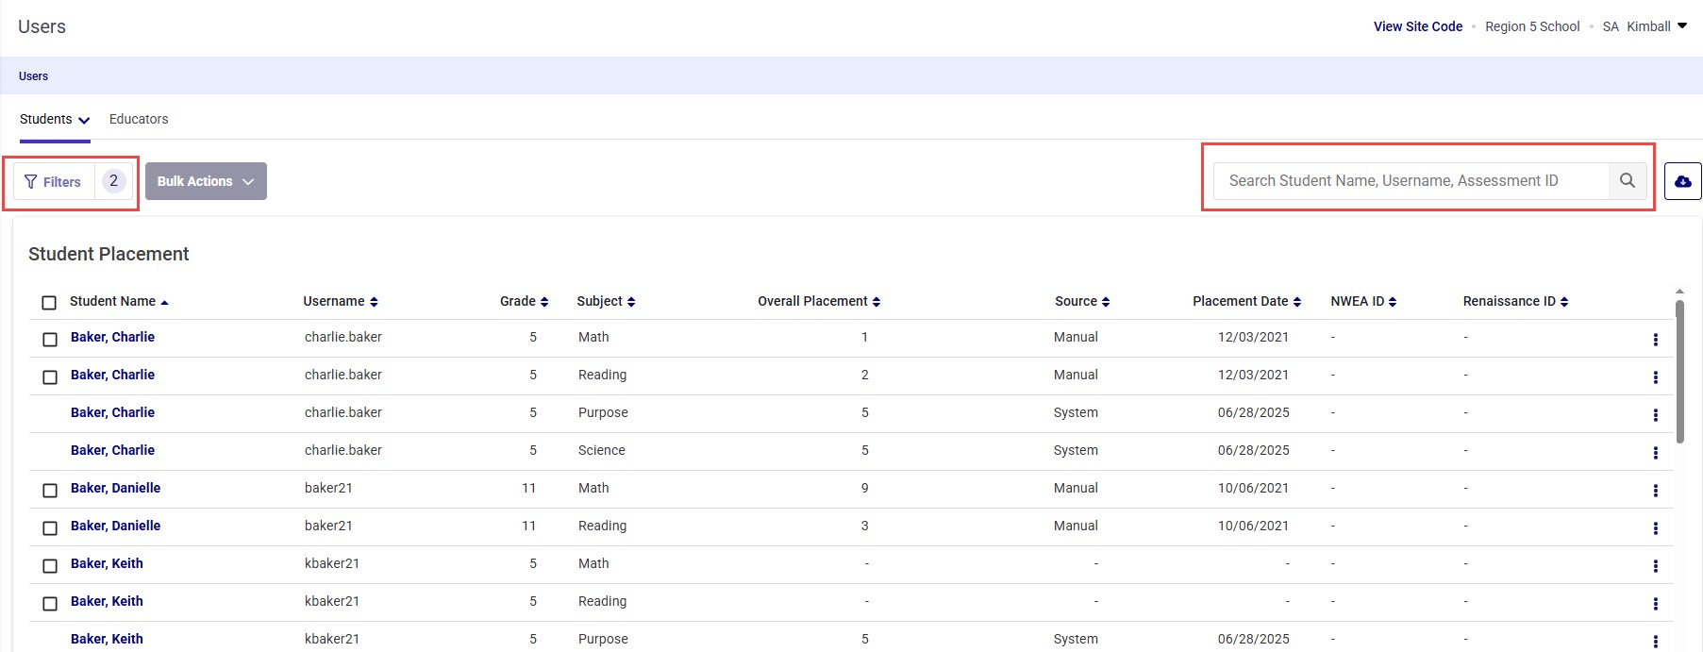Expand the Bulk Actions dropdown

click(x=206, y=181)
